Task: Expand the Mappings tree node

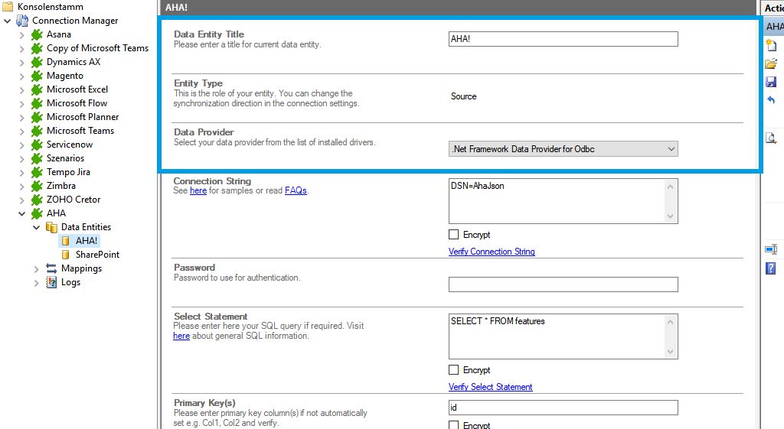Action: [x=37, y=268]
